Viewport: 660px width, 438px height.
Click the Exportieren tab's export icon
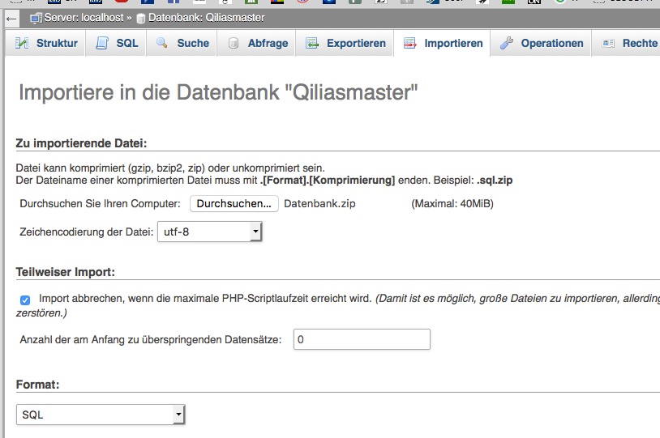click(312, 44)
